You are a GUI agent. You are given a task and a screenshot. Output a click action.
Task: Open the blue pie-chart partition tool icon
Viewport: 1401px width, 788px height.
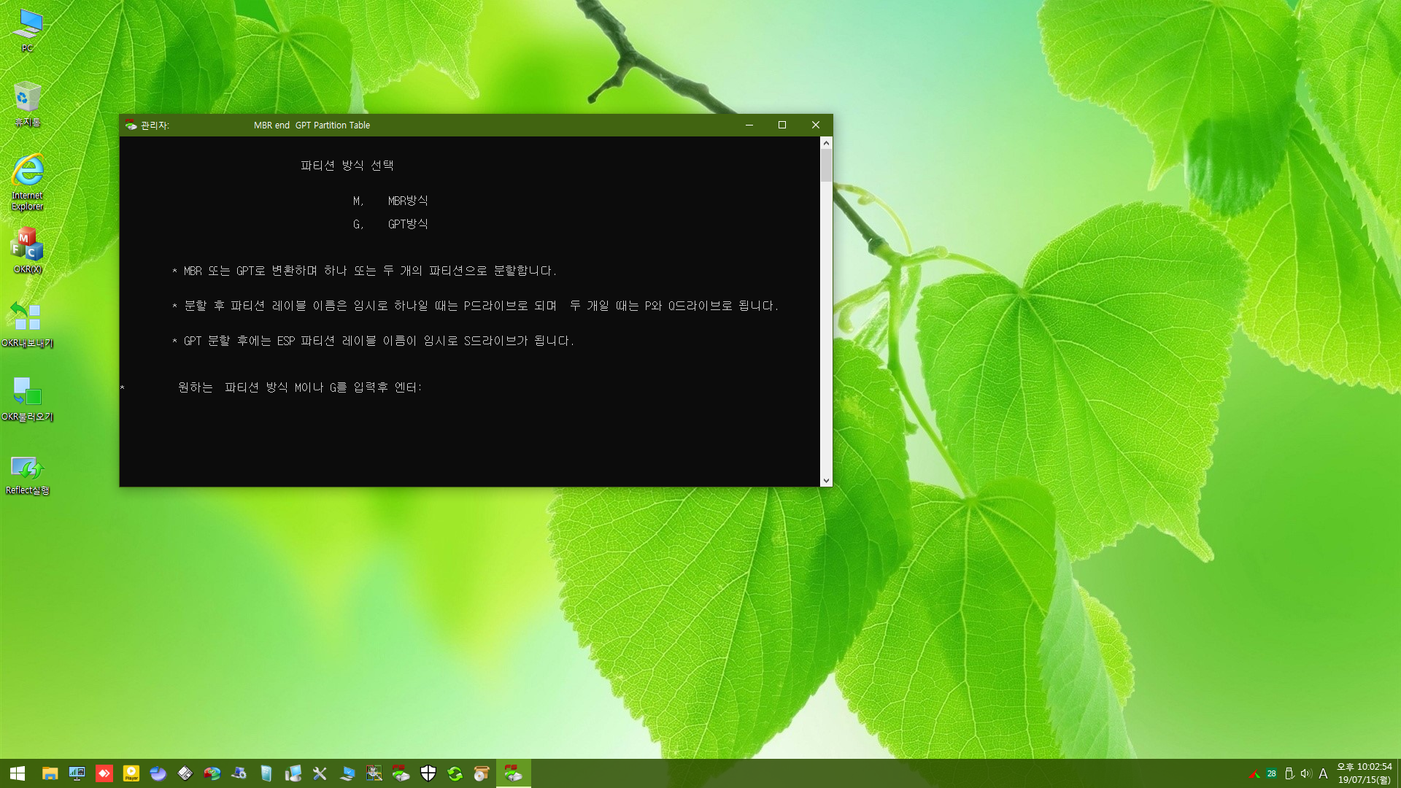click(158, 773)
